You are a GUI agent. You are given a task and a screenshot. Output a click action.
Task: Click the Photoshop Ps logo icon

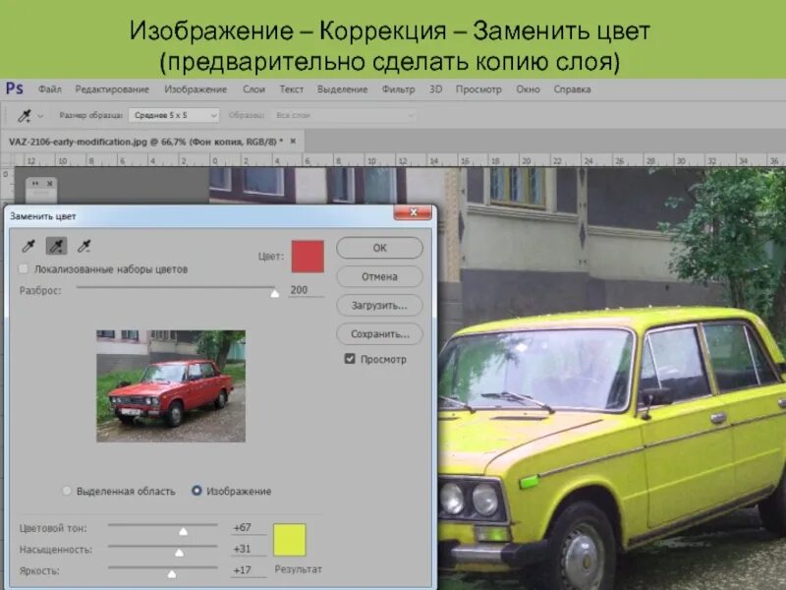(x=15, y=88)
